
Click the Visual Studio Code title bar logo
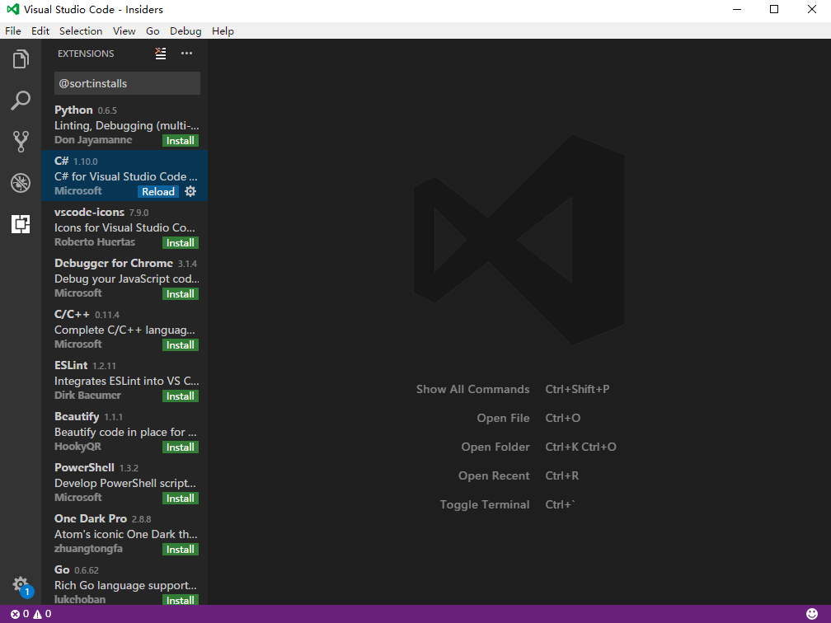click(x=12, y=10)
